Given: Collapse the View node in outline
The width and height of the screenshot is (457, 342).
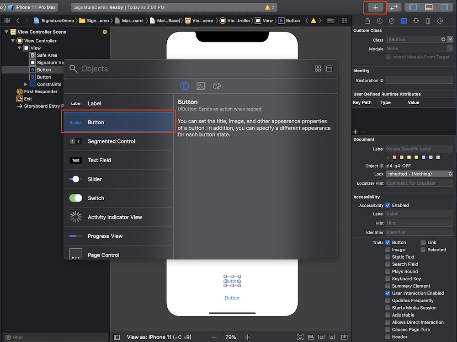Looking at the screenshot, I should click(19, 48).
